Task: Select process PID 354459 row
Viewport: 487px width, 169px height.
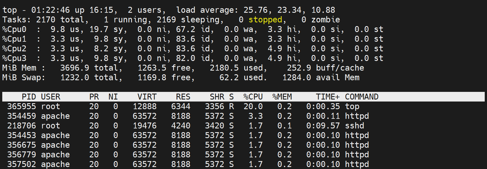Action: [x=22, y=116]
